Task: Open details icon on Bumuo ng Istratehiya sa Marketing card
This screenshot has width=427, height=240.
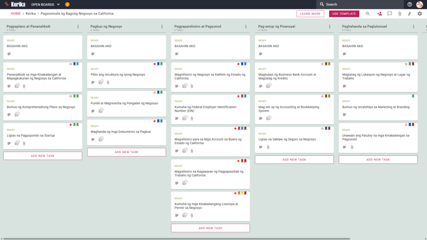Action: [x=344, y=115]
